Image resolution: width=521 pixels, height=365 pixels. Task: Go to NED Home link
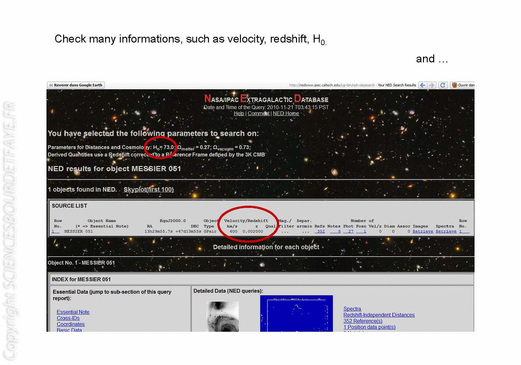(x=286, y=113)
